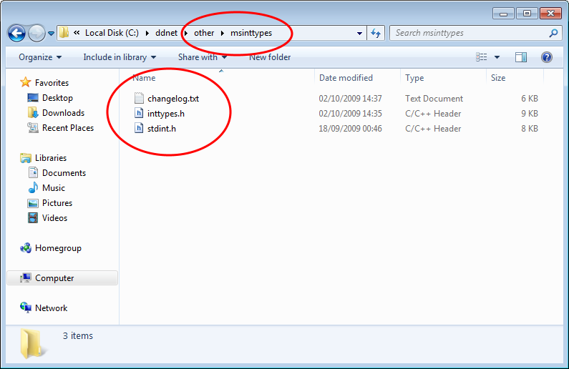Open Downloads in Favorites
Image resolution: width=569 pixels, height=369 pixels.
(x=63, y=113)
